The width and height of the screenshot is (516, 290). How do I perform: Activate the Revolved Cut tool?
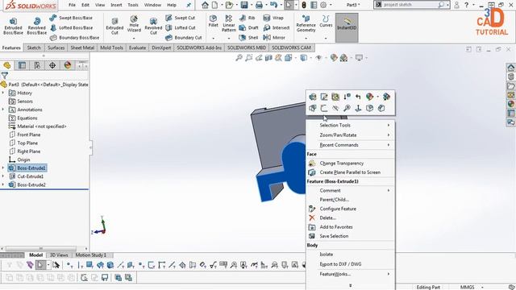[153, 27]
